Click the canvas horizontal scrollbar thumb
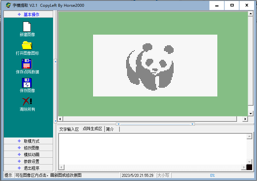This screenshot has width=257, height=181. coord(150,119)
